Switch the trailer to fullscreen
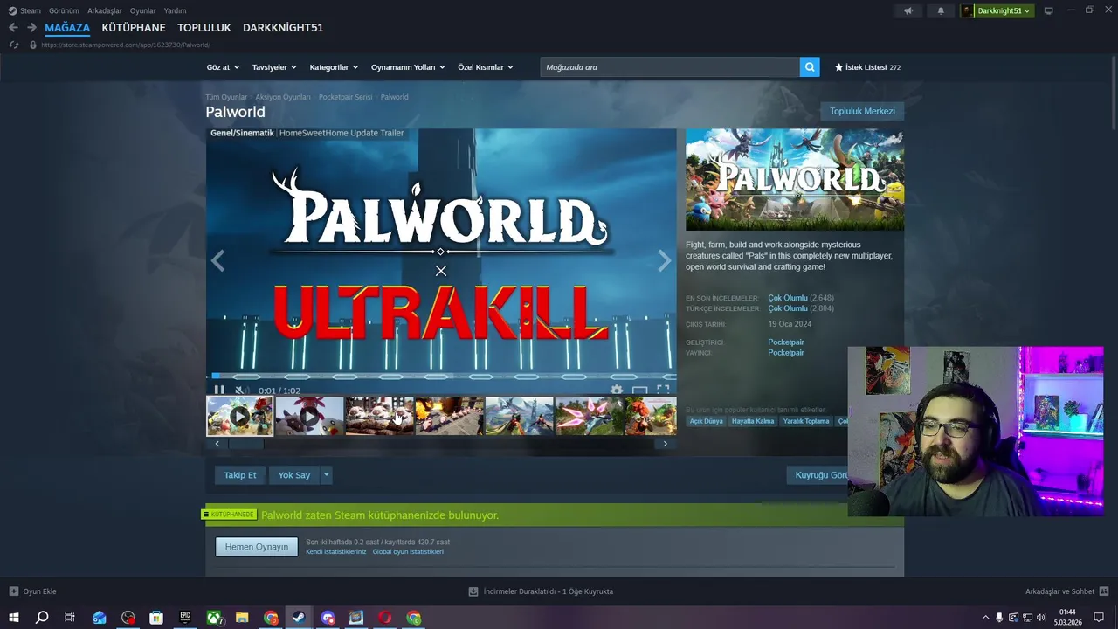1118x629 pixels. tap(663, 390)
